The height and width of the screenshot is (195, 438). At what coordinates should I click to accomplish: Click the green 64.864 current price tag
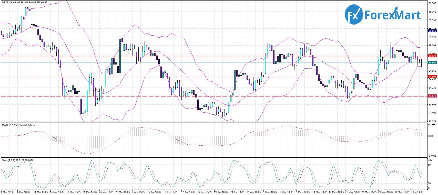pyautogui.click(x=432, y=63)
